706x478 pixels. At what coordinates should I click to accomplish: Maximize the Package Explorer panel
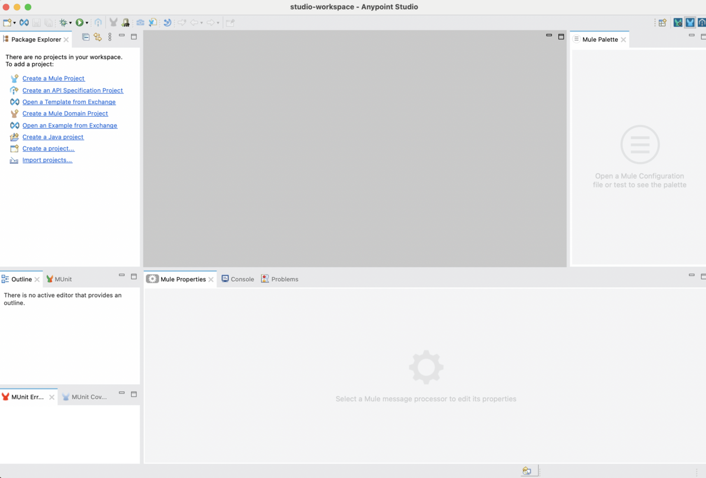(x=134, y=36)
